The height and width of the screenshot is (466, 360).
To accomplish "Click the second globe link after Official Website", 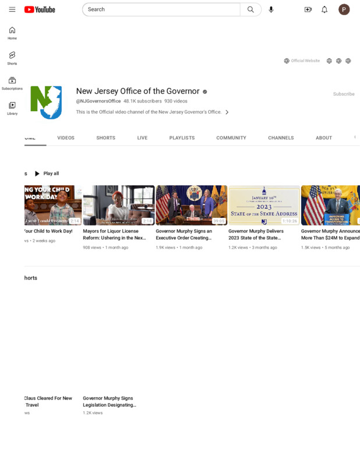I will coord(338,61).
